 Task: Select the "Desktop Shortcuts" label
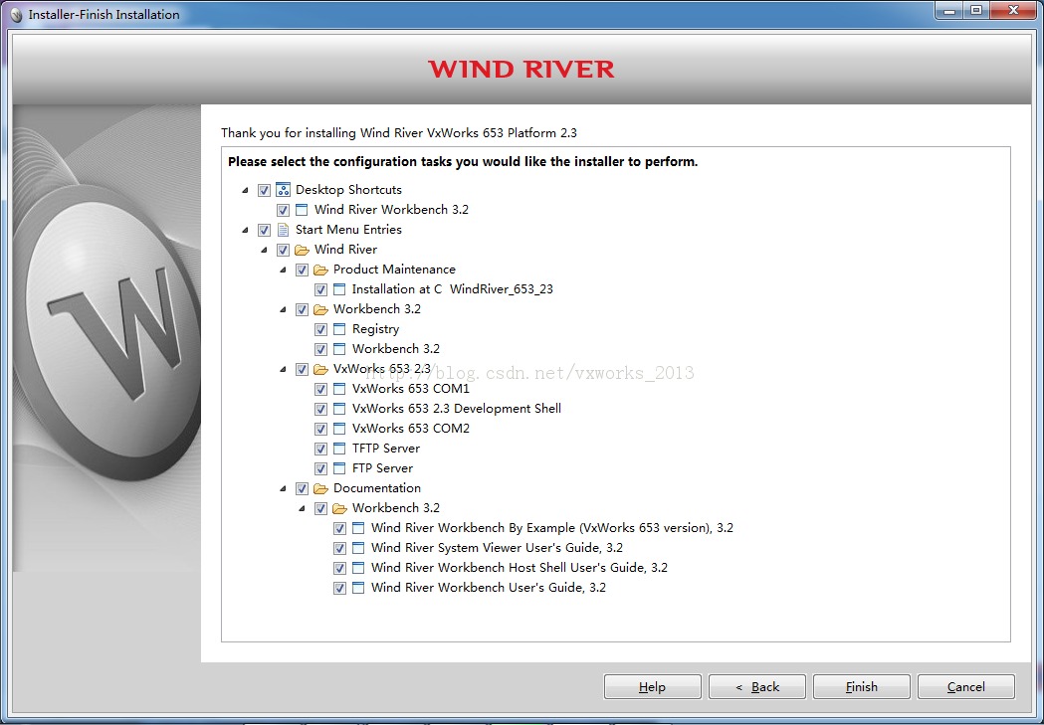click(x=349, y=190)
